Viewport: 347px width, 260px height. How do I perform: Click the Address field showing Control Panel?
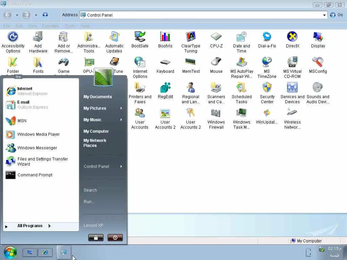pyautogui.click(x=203, y=15)
